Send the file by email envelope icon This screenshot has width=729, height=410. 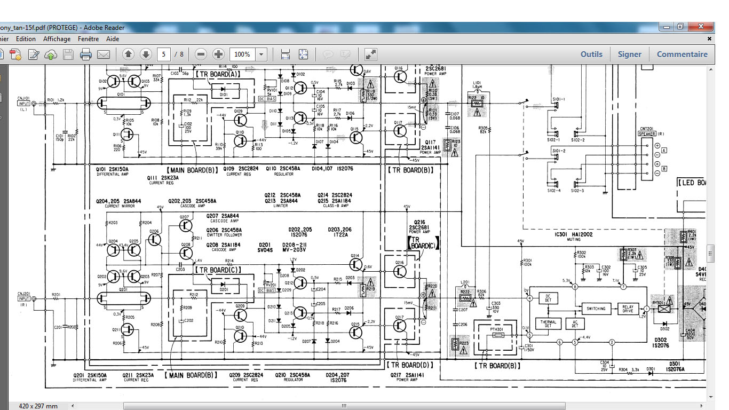pos(104,54)
